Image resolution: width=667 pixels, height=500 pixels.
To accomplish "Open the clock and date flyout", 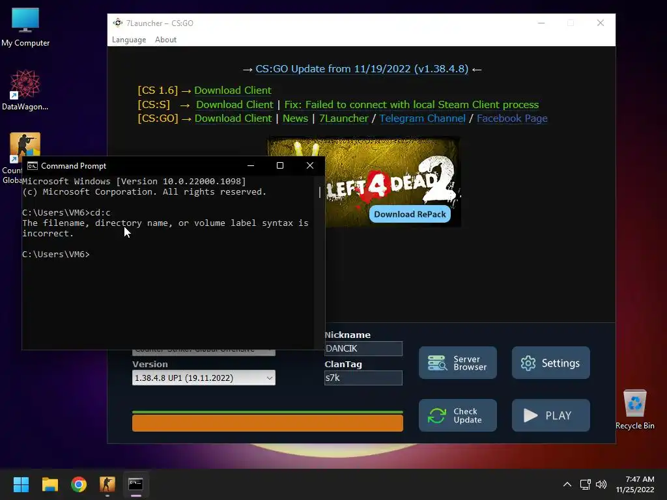I will (x=634, y=484).
